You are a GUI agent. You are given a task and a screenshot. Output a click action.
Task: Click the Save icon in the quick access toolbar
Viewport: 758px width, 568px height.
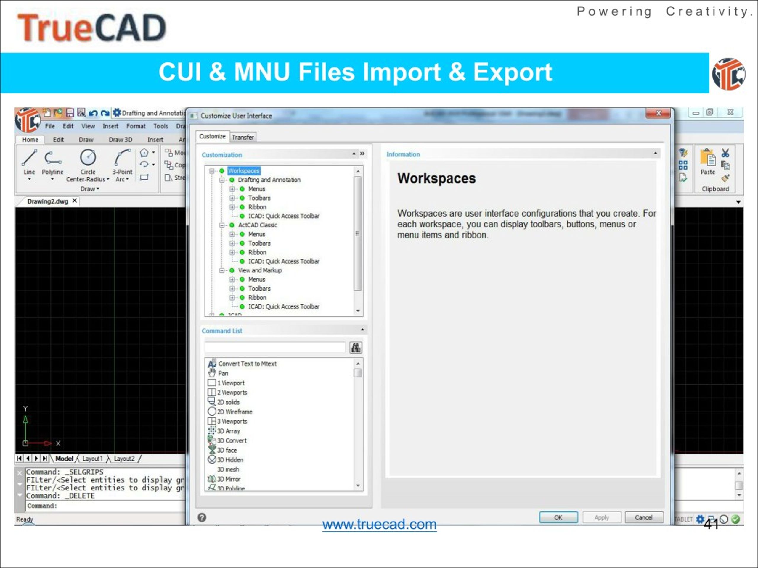coord(70,113)
